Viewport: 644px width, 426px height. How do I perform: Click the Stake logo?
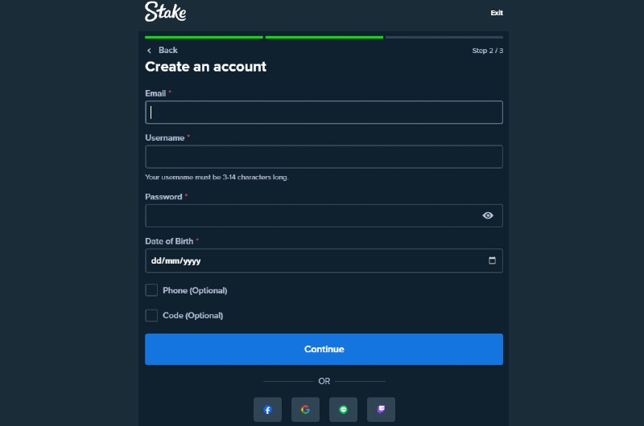(x=166, y=11)
